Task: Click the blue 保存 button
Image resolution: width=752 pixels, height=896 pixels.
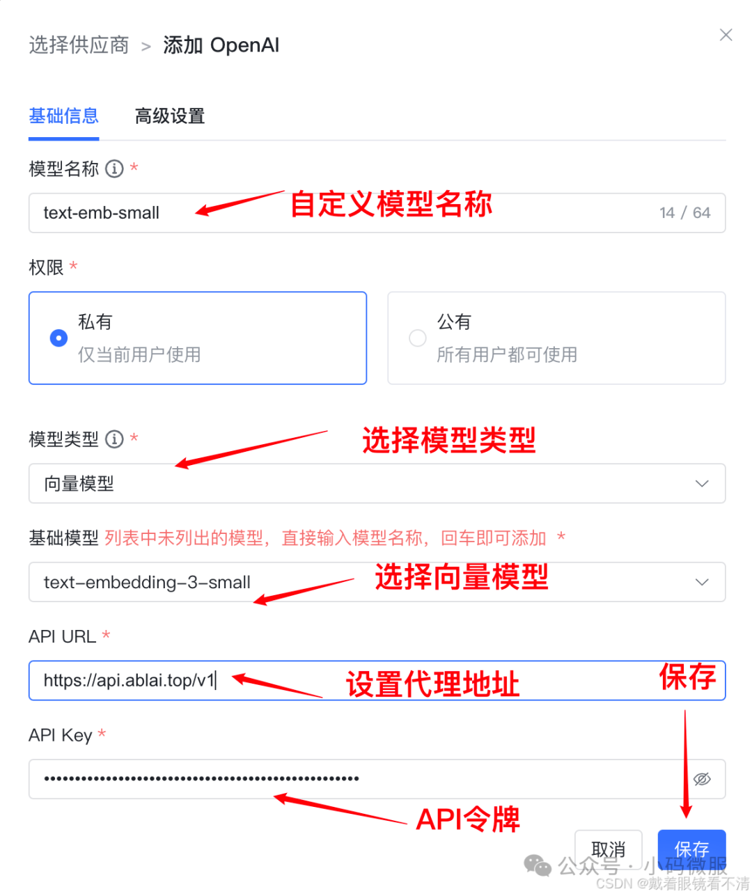Action: (x=691, y=849)
